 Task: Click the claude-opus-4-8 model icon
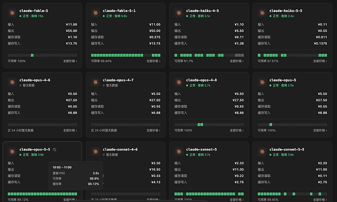[x=179, y=82]
